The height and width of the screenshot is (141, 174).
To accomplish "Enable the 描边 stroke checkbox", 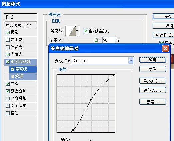I will coord(8,113).
